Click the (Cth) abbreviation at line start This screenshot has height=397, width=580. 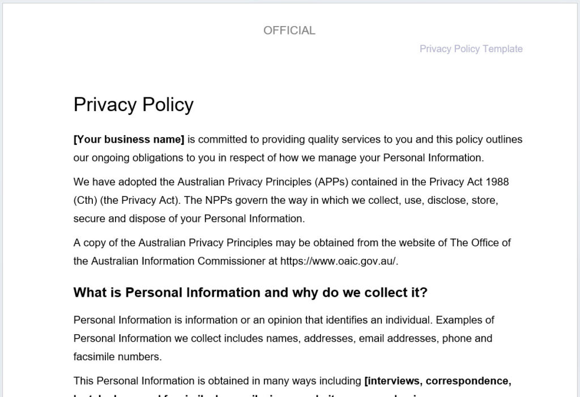(x=85, y=200)
